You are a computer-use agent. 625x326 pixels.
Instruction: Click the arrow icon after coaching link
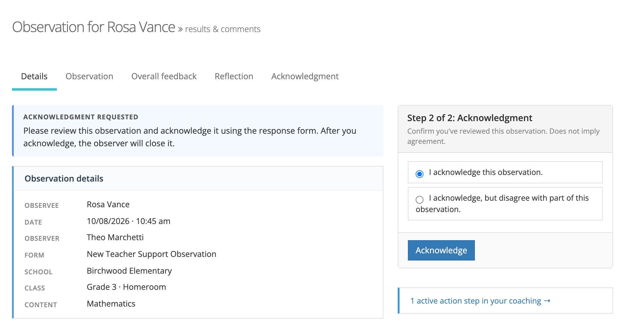pos(547,301)
